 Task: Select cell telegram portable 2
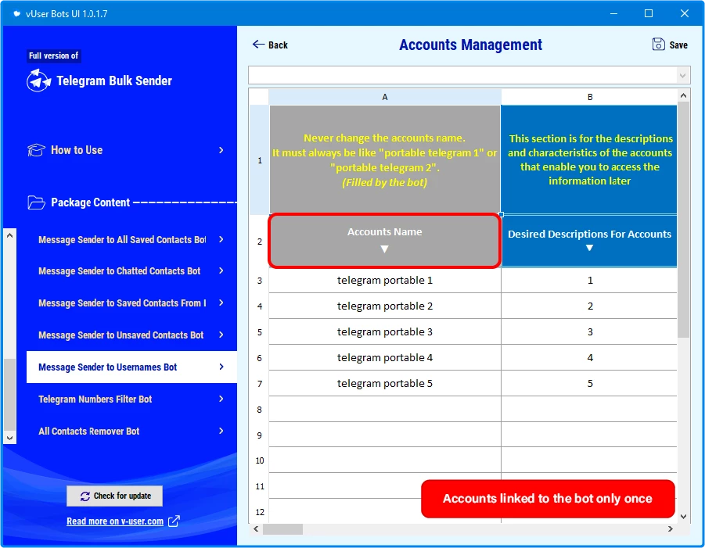(385, 306)
